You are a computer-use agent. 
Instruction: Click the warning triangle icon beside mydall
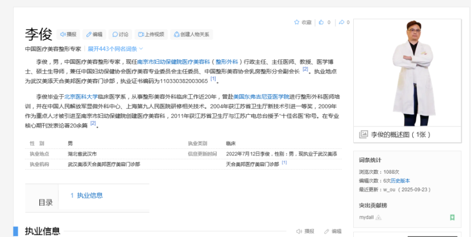click(x=378, y=217)
